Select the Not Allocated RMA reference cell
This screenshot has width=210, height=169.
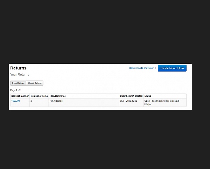84,102
